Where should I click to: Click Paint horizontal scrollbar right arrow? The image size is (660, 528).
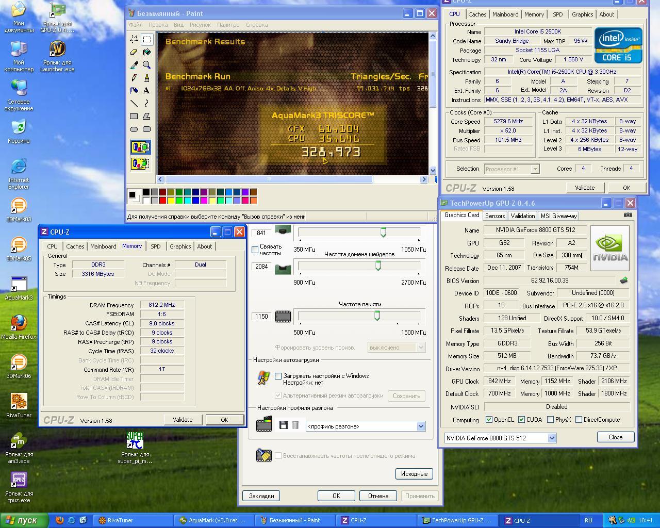pyautogui.click(x=424, y=179)
